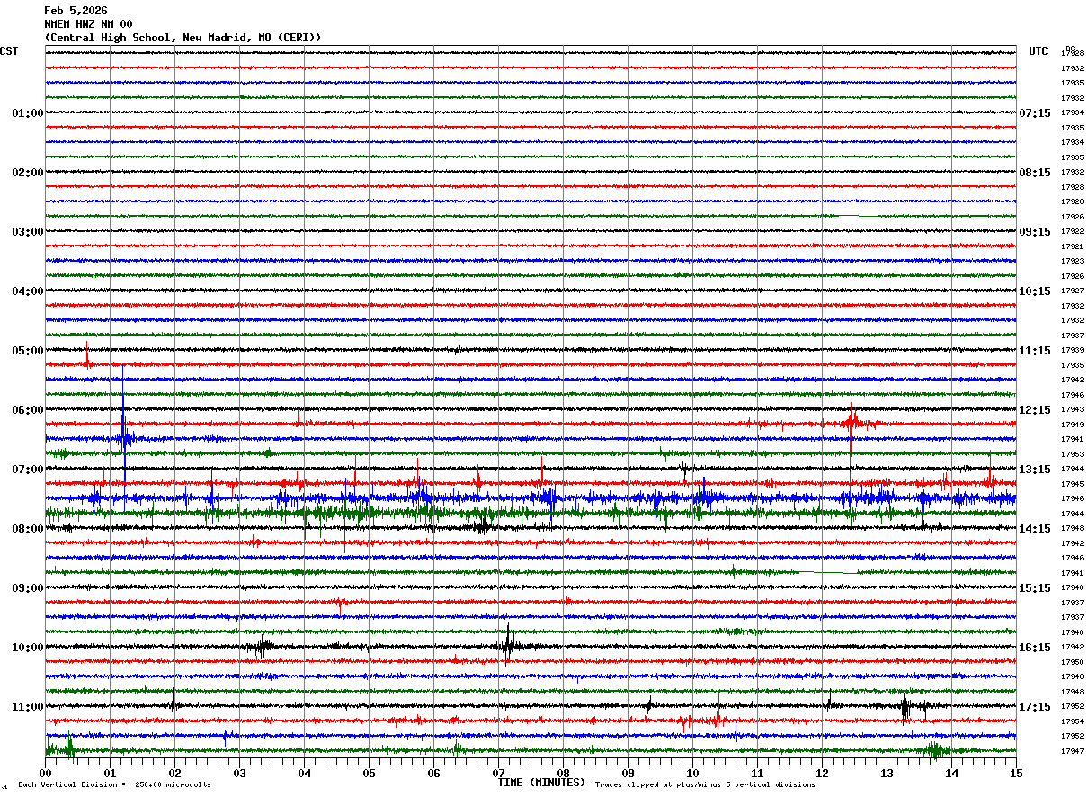
Task: Select the 03:00 CST row label
Action: [28, 232]
